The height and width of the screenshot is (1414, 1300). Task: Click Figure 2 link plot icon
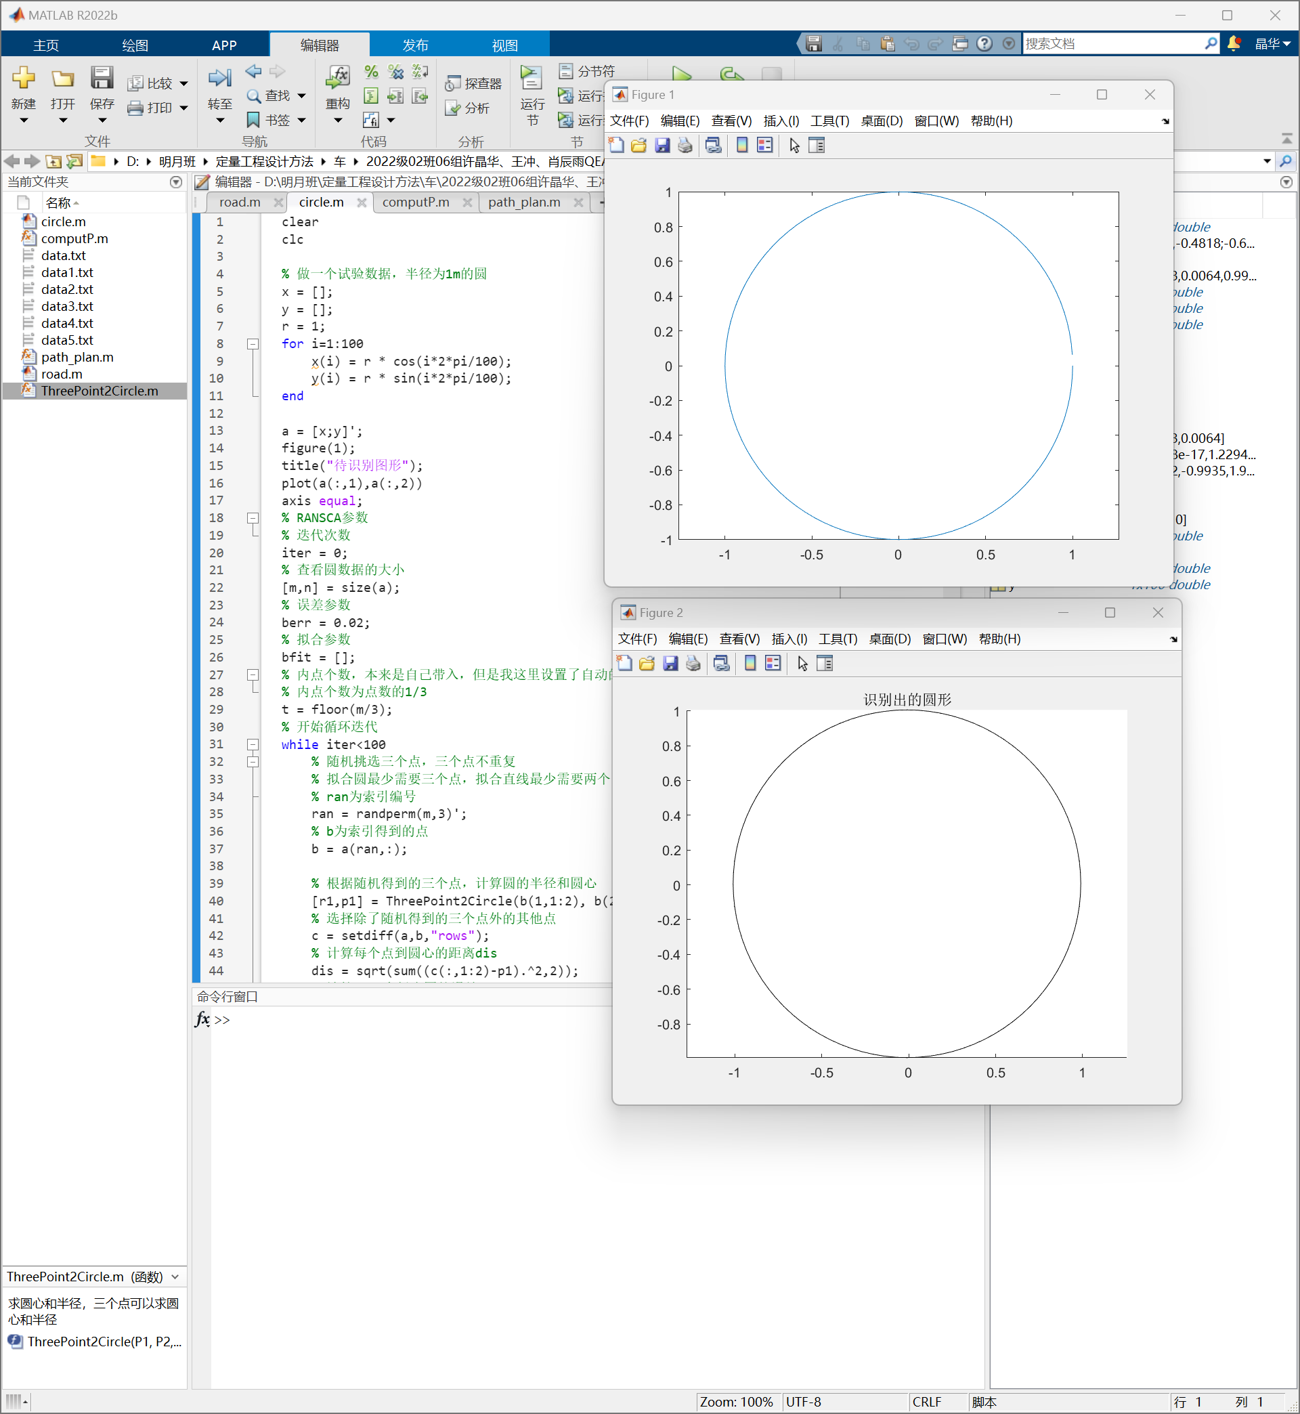(x=722, y=664)
